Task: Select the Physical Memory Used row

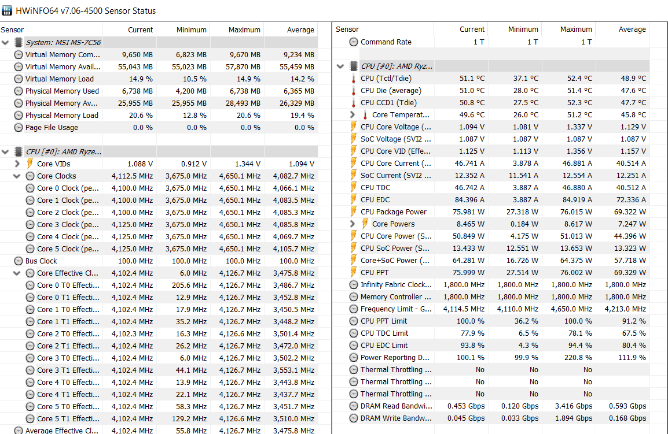Action: coord(62,91)
